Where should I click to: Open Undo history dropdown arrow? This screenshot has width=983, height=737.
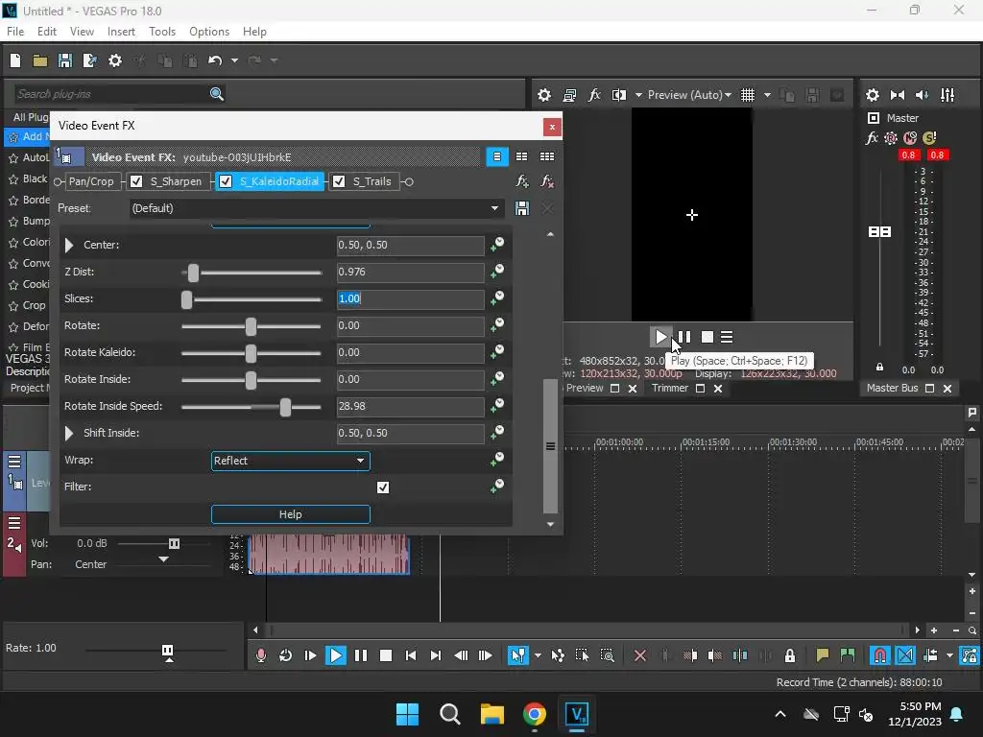(x=234, y=60)
